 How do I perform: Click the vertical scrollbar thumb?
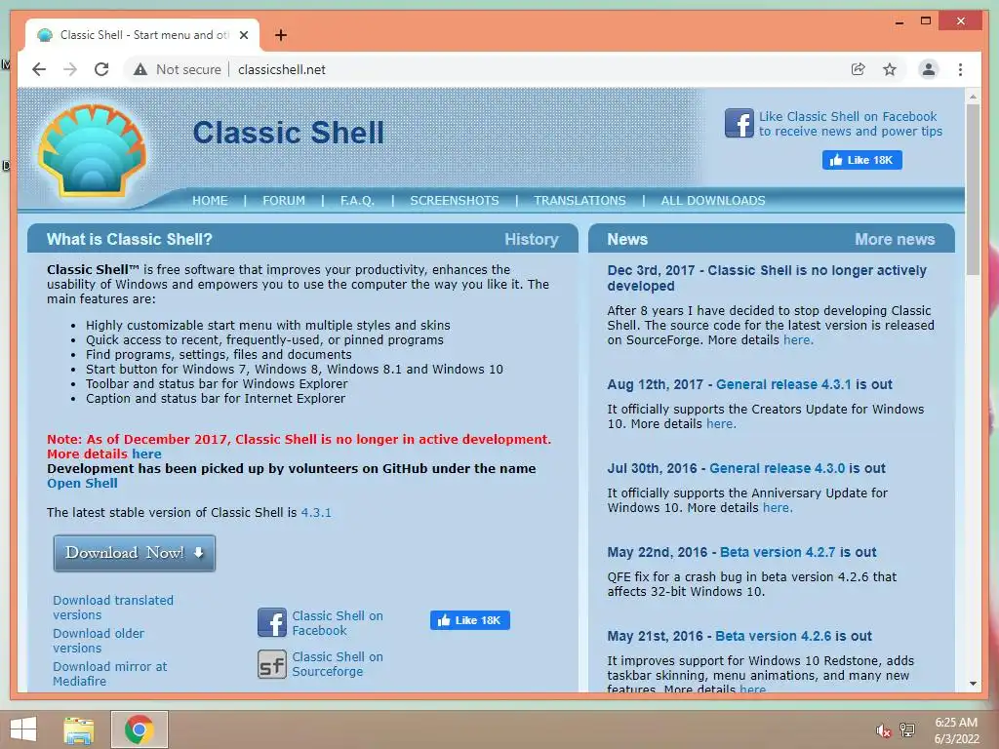point(973,189)
